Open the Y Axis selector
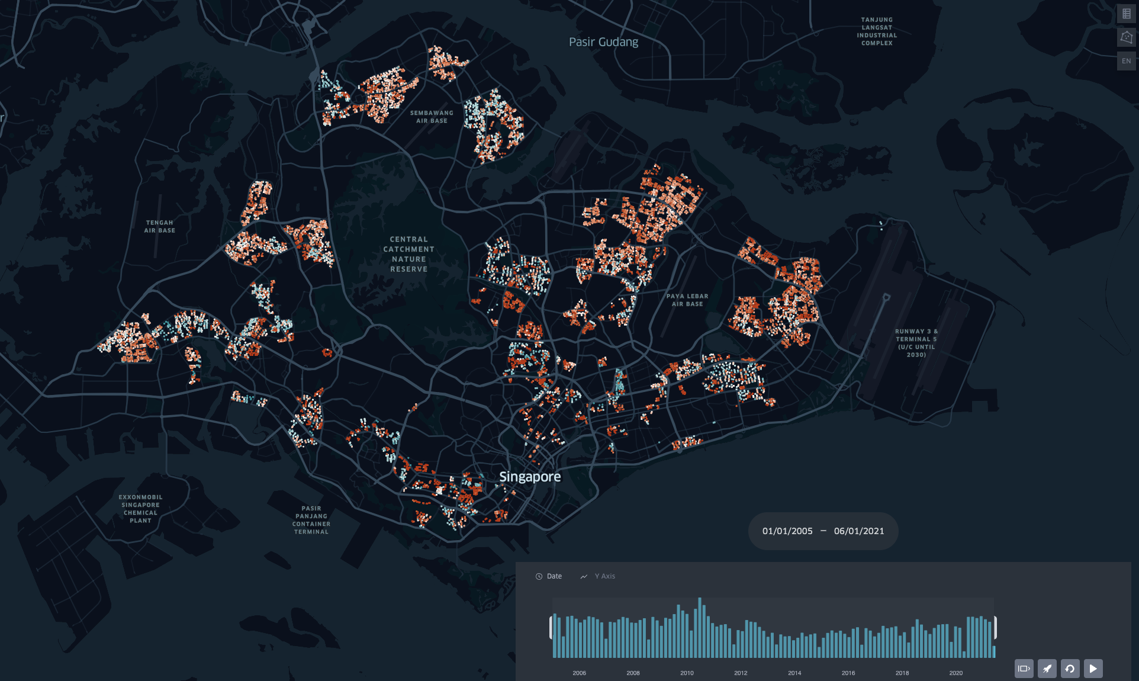 coord(604,576)
